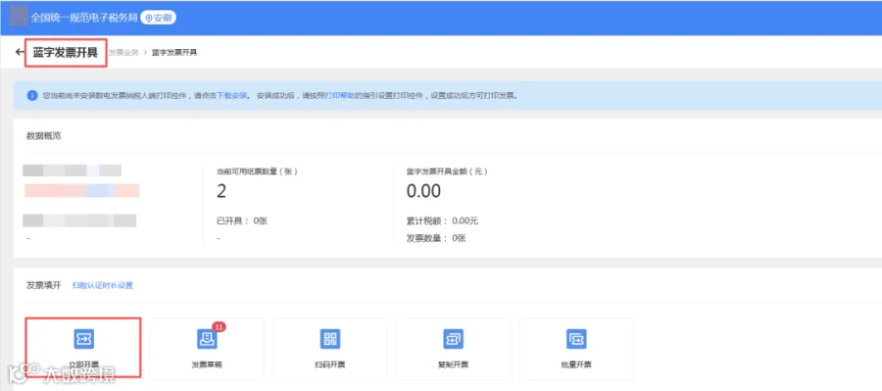
Task: Open the 安徽 location selector
Action: [158, 18]
